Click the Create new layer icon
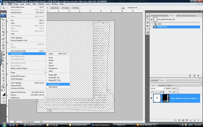This screenshot has width=203, height=127. tap(195, 120)
